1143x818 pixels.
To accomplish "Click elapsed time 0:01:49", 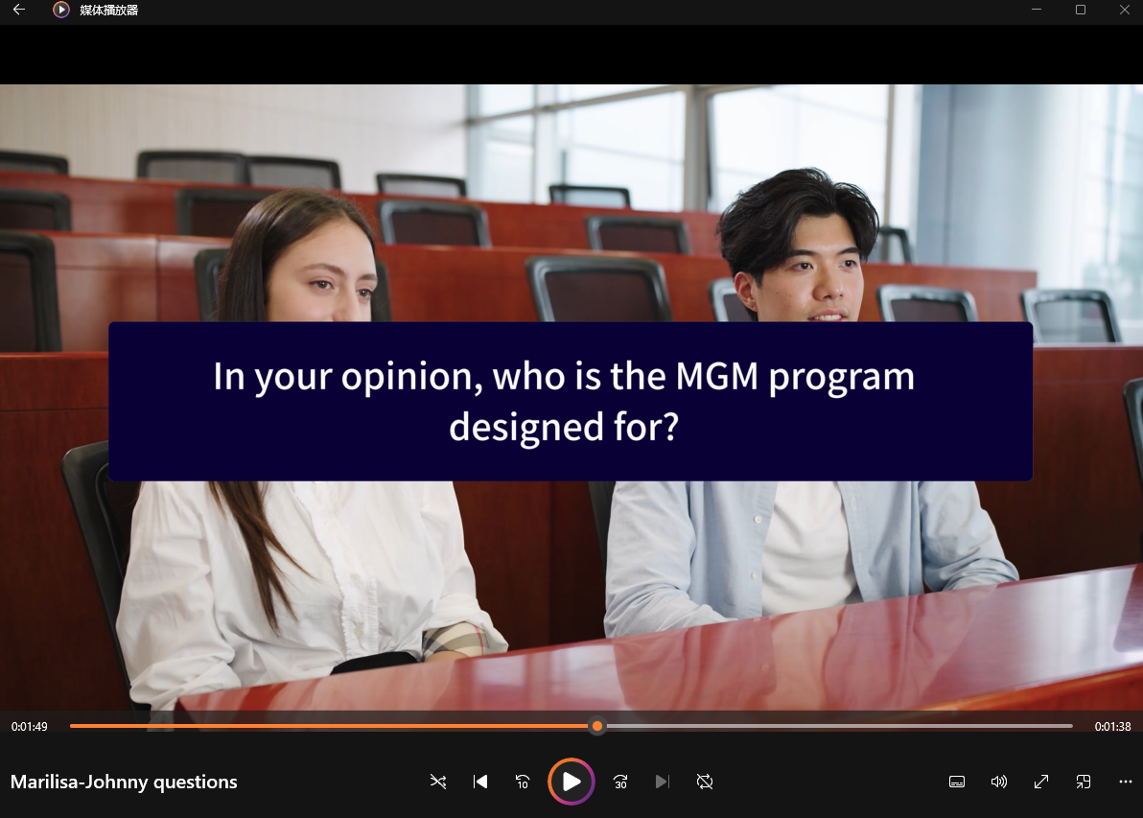I will tap(29, 727).
